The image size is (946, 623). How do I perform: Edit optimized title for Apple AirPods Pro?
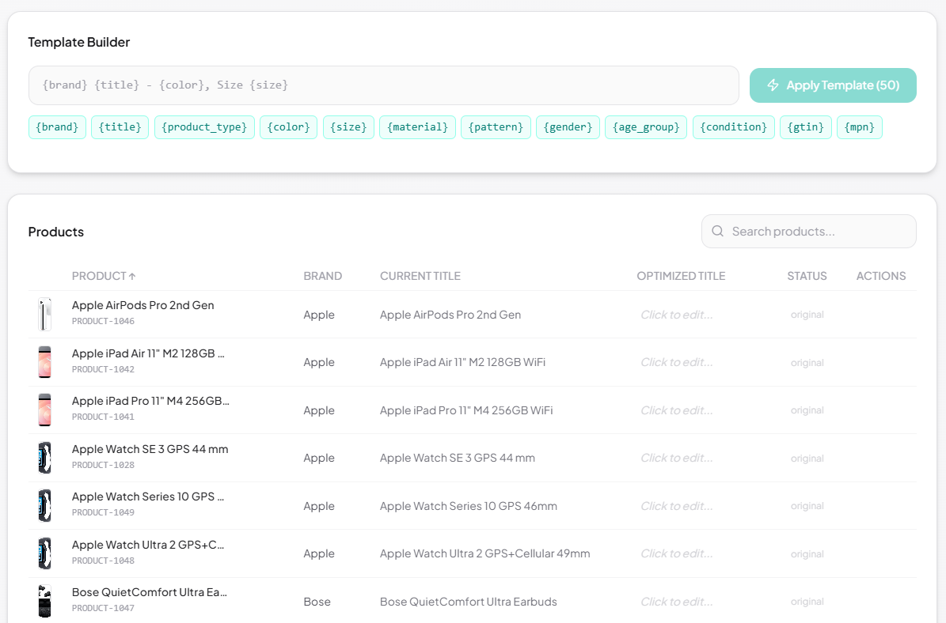point(676,314)
